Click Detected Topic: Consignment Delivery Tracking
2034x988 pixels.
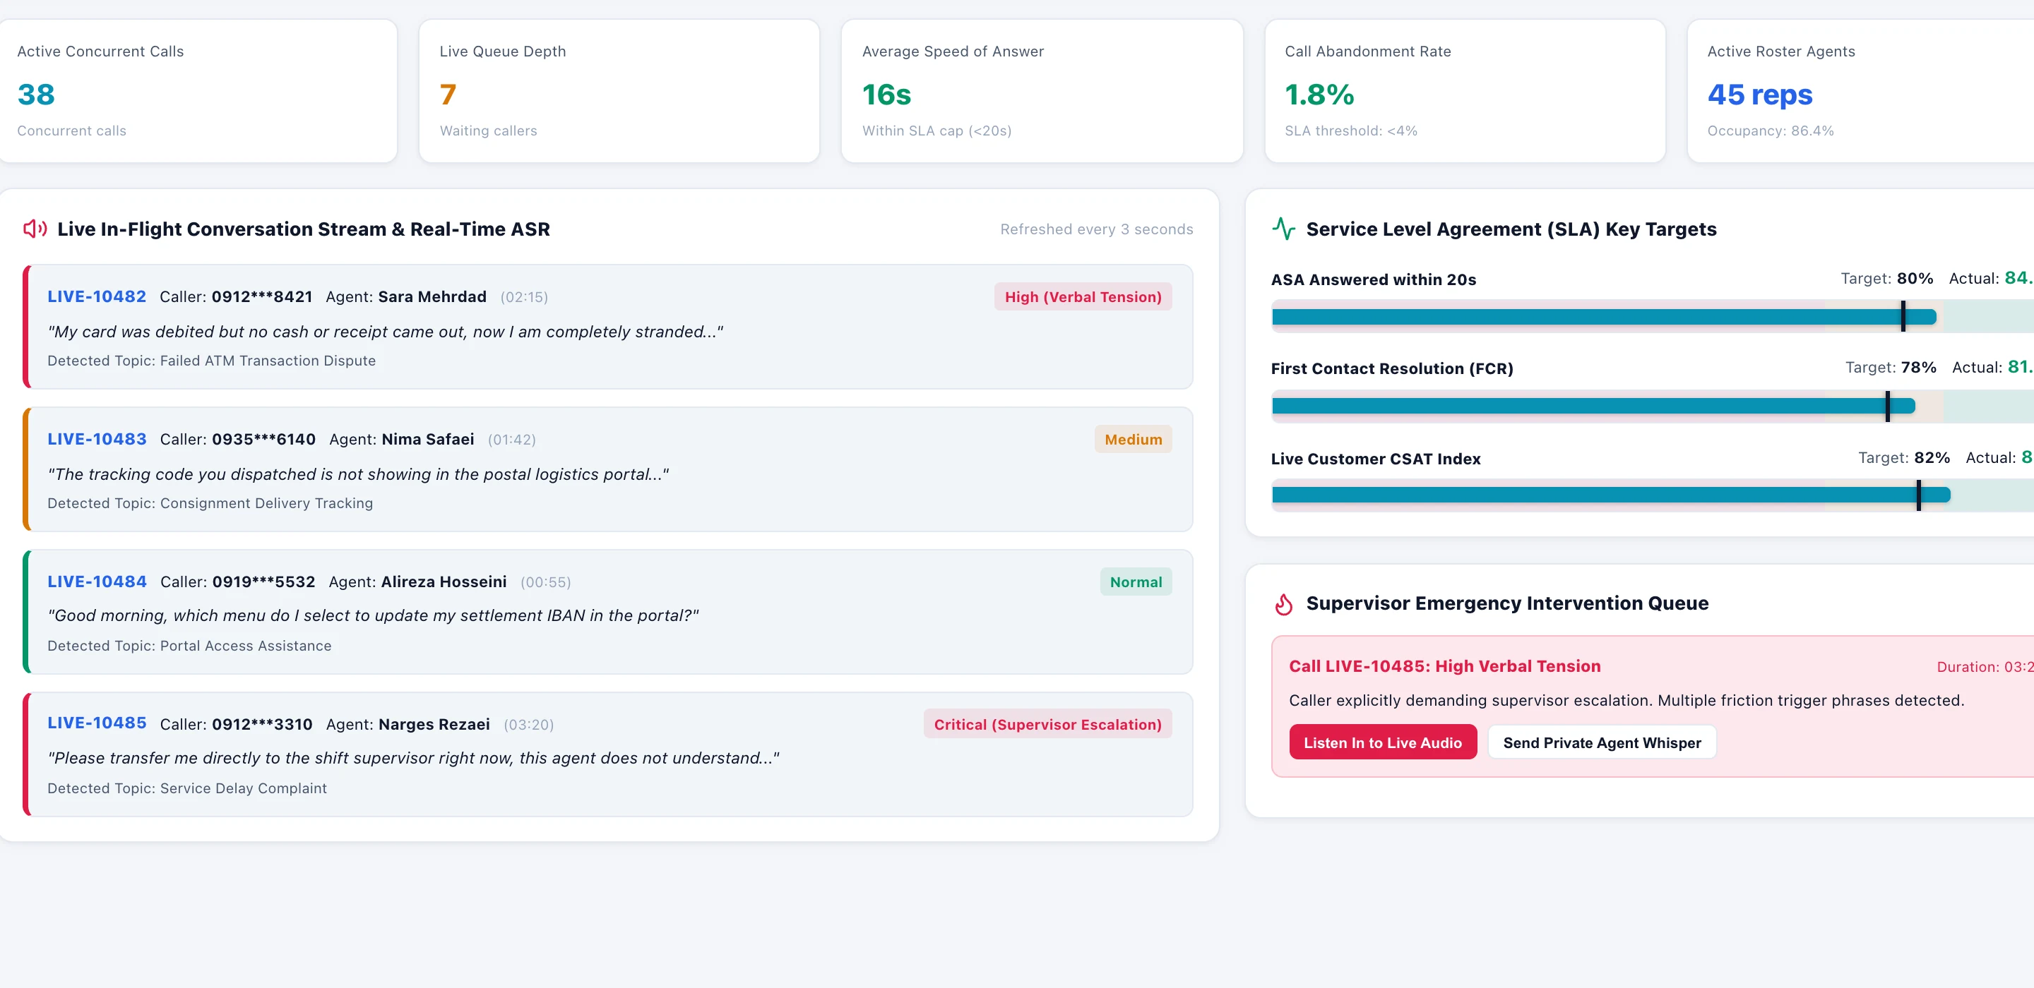click(x=210, y=503)
